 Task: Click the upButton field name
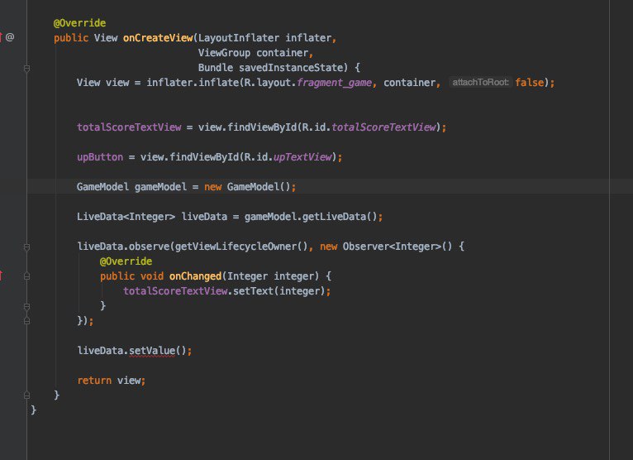[100, 157]
